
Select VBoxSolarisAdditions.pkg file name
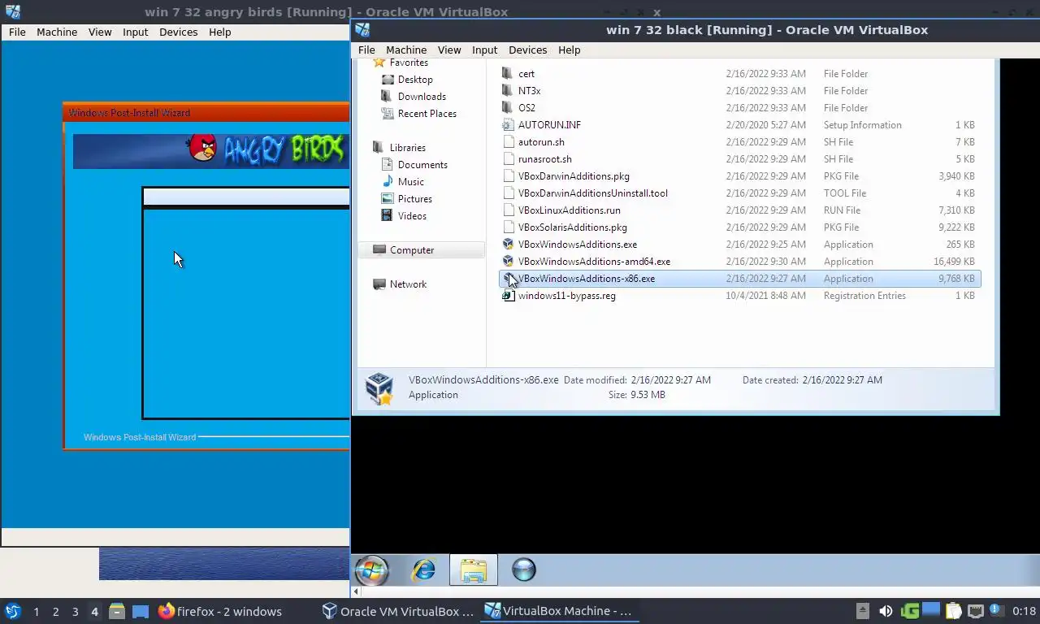tap(573, 227)
